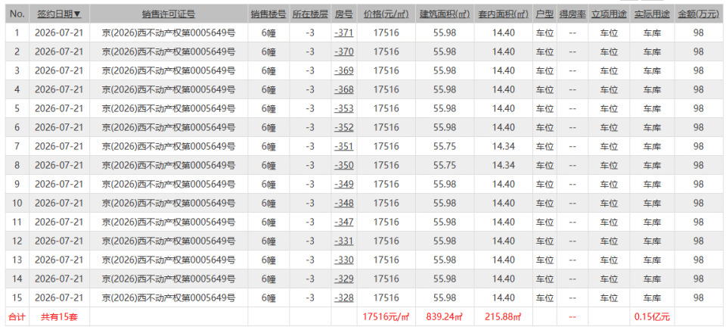Click 14.40 inner area in row 6
Image resolution: width=726 pixels, height=330 pixels.
tap(504, 127)
